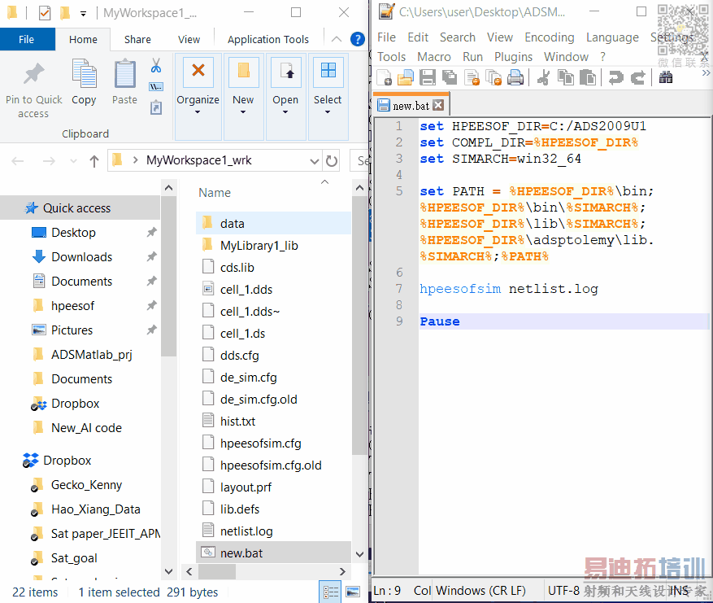Refresh the MyWorkspace1_wrk folder view
Image resolution: width=713 pixels, height=603 pixels.
pos(331,161)
